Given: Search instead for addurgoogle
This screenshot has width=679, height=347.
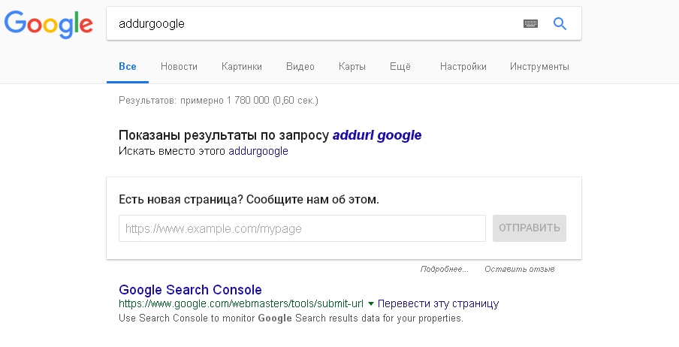Looking at the screenshot, I should pos(258,151).
